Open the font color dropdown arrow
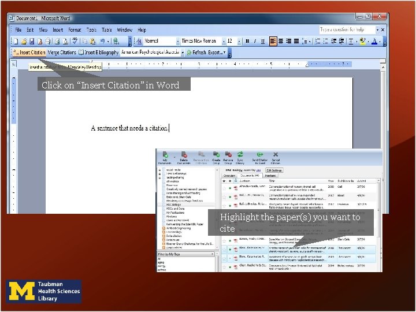 tap(380, 41)
